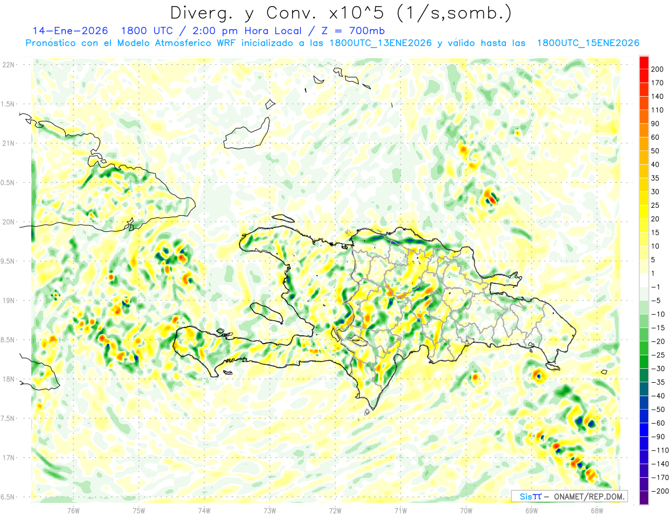Click the '68W' longitude label
The height and width of the screenshot is (518, 670).
[x=596, y=510]
